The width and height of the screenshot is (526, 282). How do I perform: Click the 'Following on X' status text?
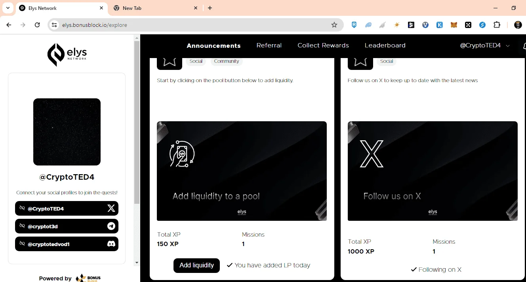pyautogui.click(x=440, y=270)
